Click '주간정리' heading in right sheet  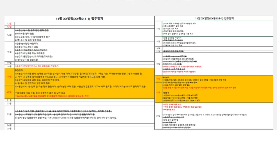[x=166, y=77]
